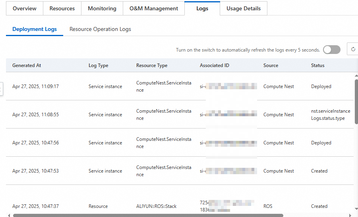358x217 pixels.
Task: Switch to the Resources tab
Action: [x=62, y=8]
